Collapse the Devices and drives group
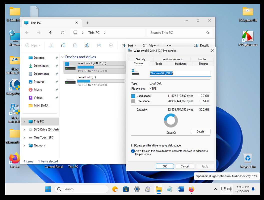Screen dimensions: 264x200 coord(63,57)
